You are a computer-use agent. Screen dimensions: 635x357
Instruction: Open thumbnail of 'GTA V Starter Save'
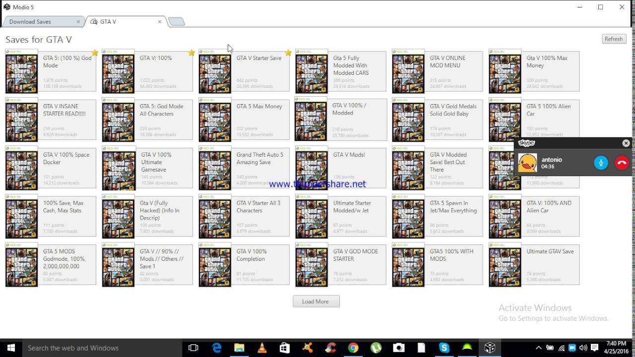pyautogui.click(x=215, y=71)
